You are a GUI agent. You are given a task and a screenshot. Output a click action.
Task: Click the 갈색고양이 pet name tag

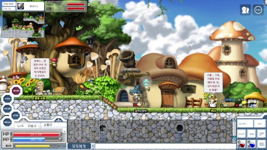(x=141, y=111)
